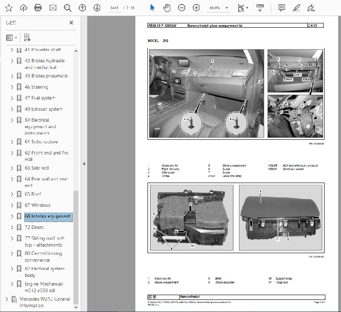Open bookmark 63 Side wall
Screen dimensions: 341x312
tap(37, 168)
